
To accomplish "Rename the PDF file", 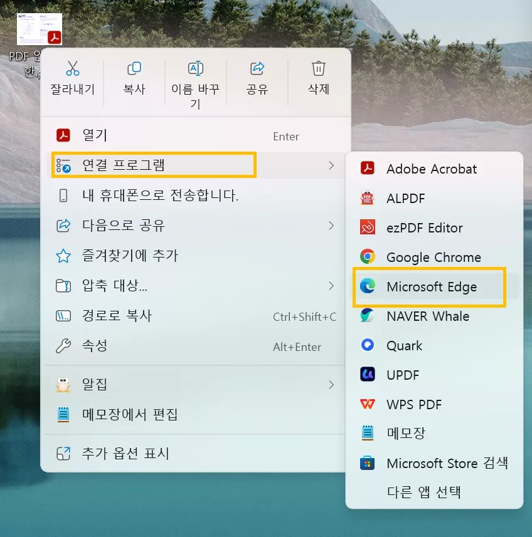I will 195,78.
